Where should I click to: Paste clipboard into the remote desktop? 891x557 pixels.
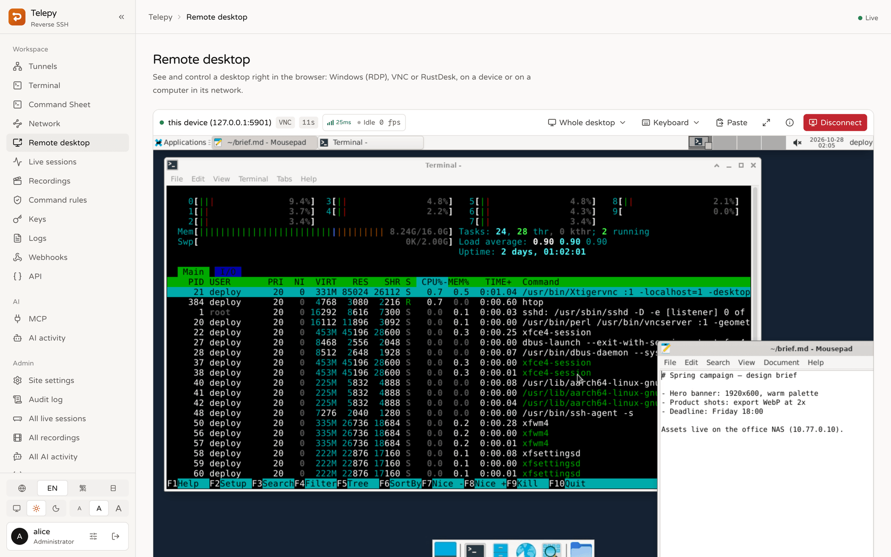[731, 123]
